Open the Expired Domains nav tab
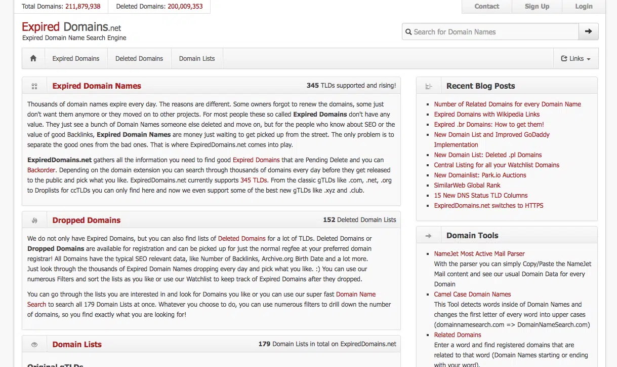This screenshot has height=367, width=617. 76,58
